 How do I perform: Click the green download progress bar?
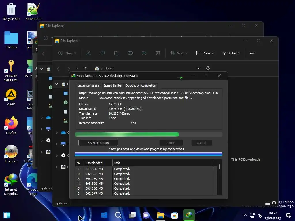pos(148,134)
